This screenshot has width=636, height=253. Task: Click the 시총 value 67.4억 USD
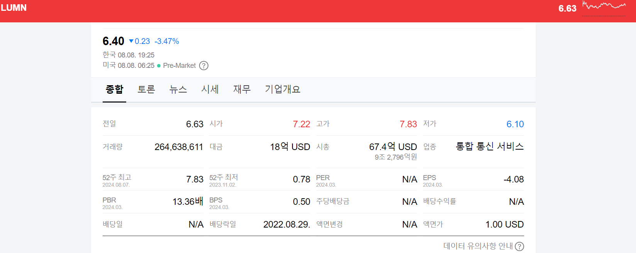(x=393, y=147)
